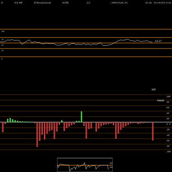Open the mini chart thumbnail at bottom
This screenshot has width=172, height=172.
click(85, 165)
